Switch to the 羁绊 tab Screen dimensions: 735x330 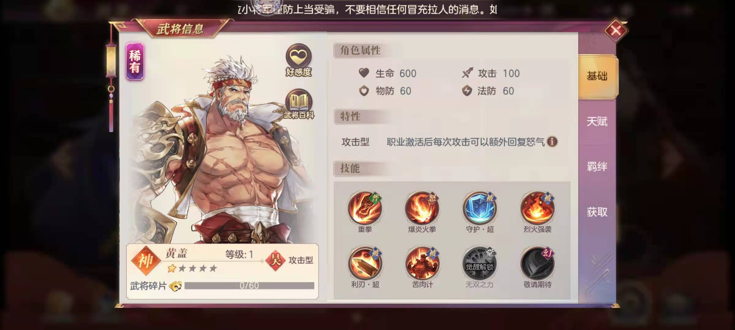597,167
